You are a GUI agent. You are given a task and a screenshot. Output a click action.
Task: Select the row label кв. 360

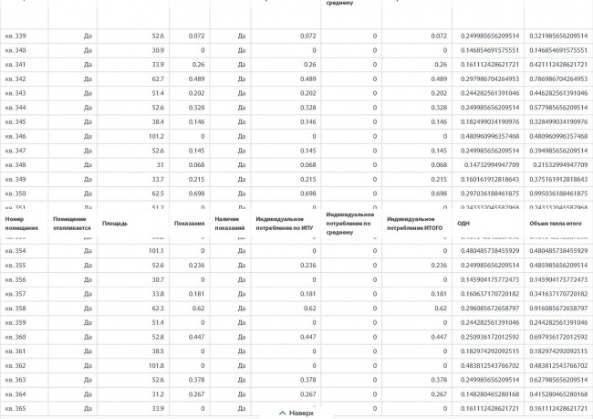coord(16,337)
